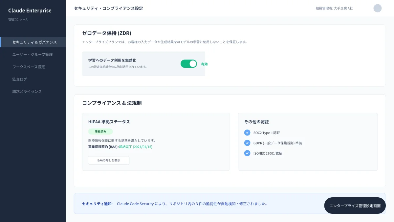Go to ユーザー・グループ管理 in sidebar
The width and height of the screenshot is (394, 222).
coord(33,55)
